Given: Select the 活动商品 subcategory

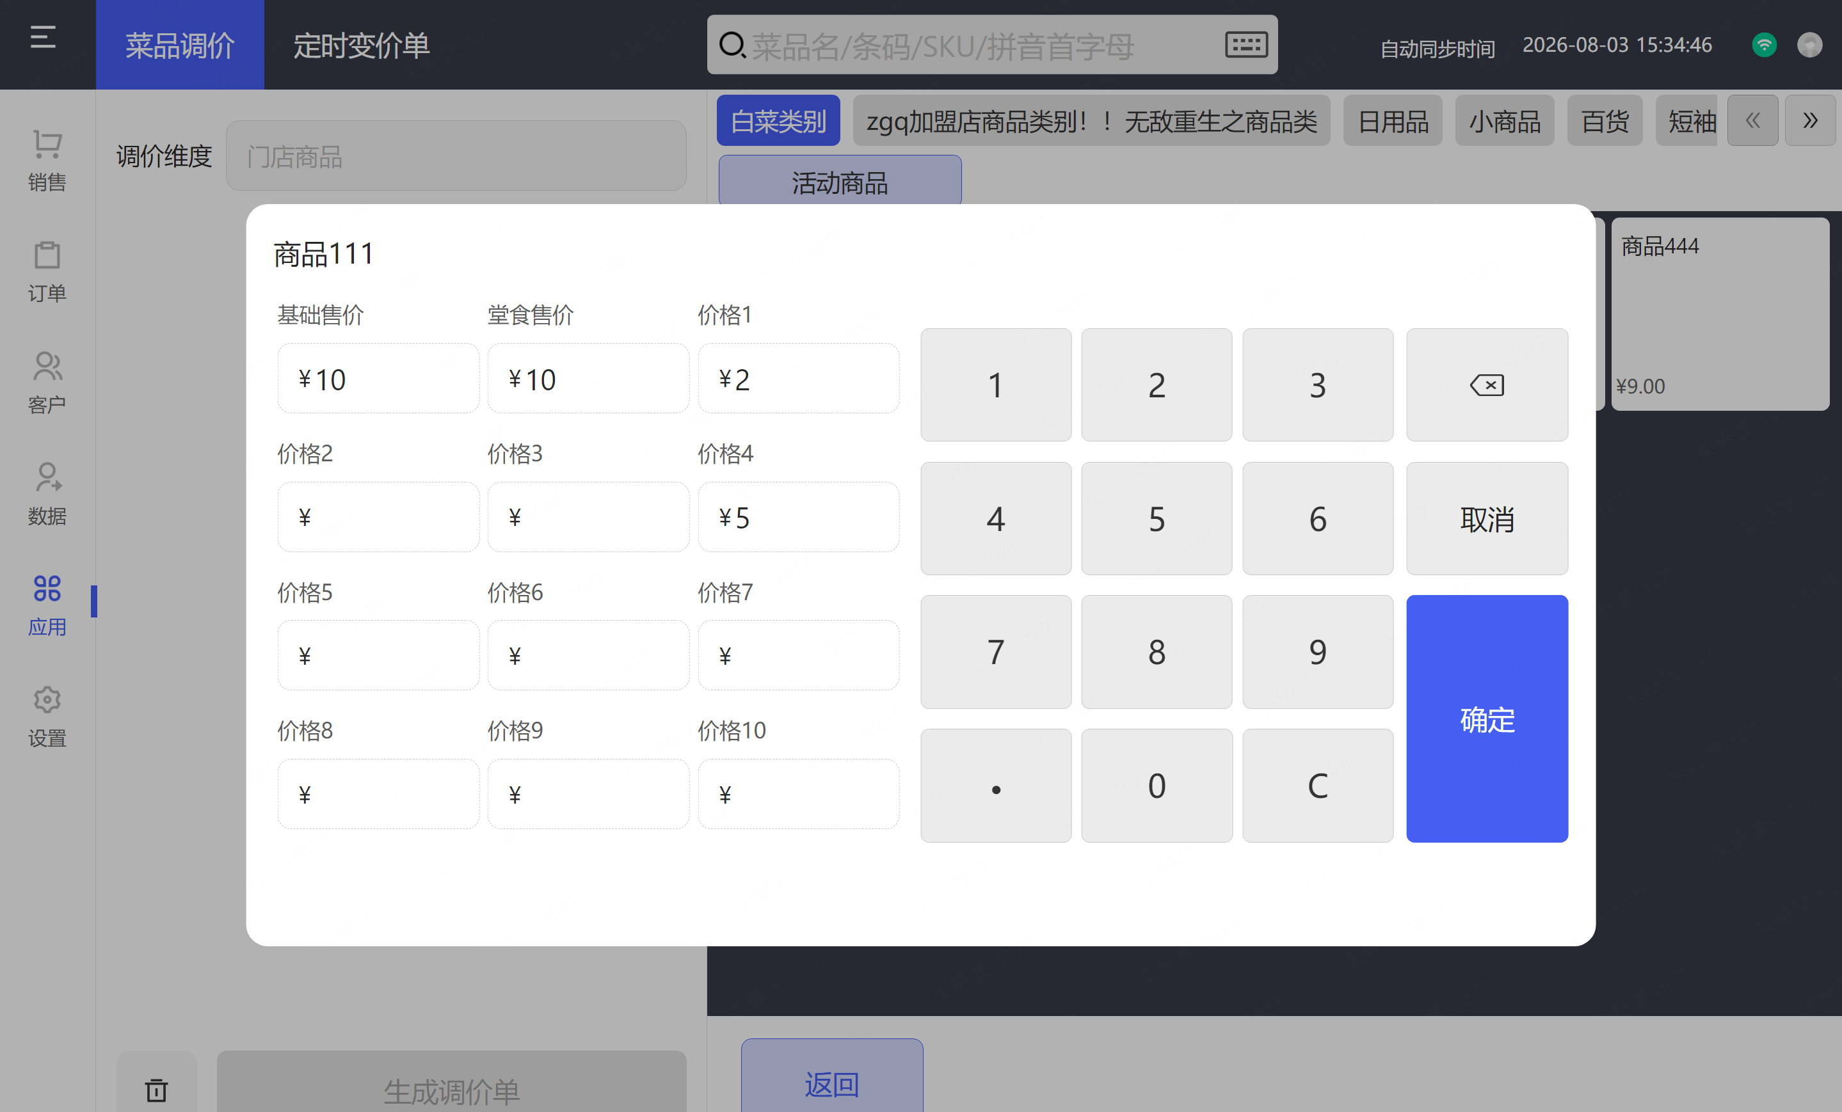Looking at the screenshot, I should 840,181.
